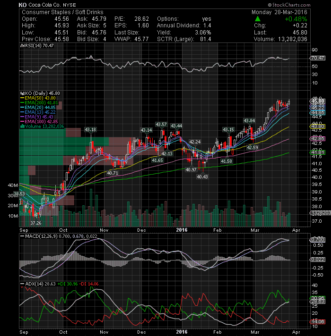The height and width of the screenshot is (336, 331).
Task: Click the 42.24 price annotation
Action: 195,142
